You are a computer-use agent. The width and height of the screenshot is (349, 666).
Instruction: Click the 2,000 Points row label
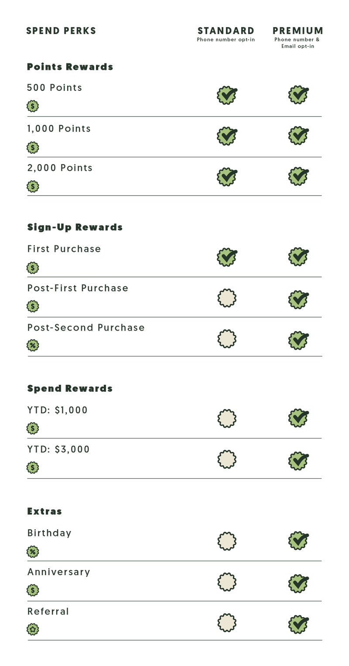pos(60,168)
